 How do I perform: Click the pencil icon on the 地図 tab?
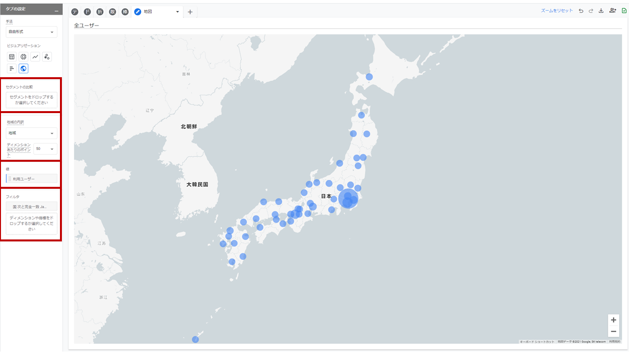coord(138,12)
